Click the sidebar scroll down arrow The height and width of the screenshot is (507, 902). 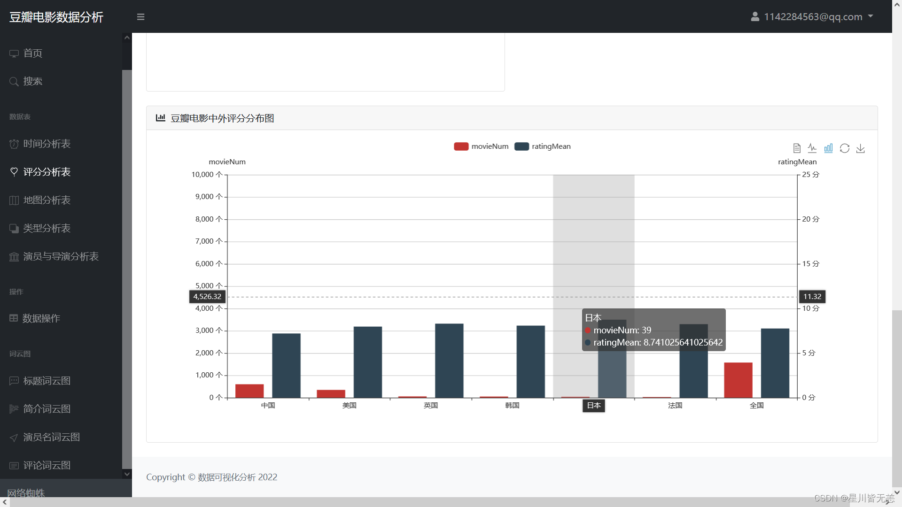[x=127, y=474]
